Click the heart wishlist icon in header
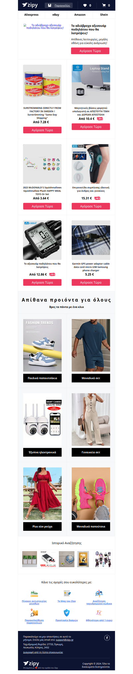 (x=85, y=5)
